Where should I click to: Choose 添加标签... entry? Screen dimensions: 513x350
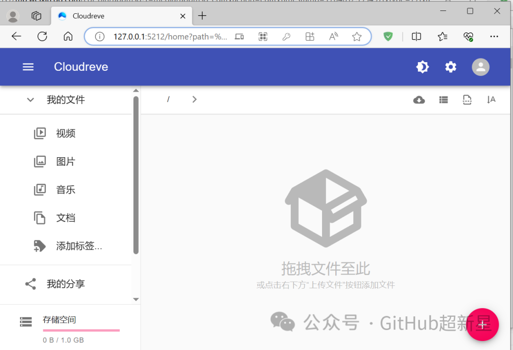point(79,246)
